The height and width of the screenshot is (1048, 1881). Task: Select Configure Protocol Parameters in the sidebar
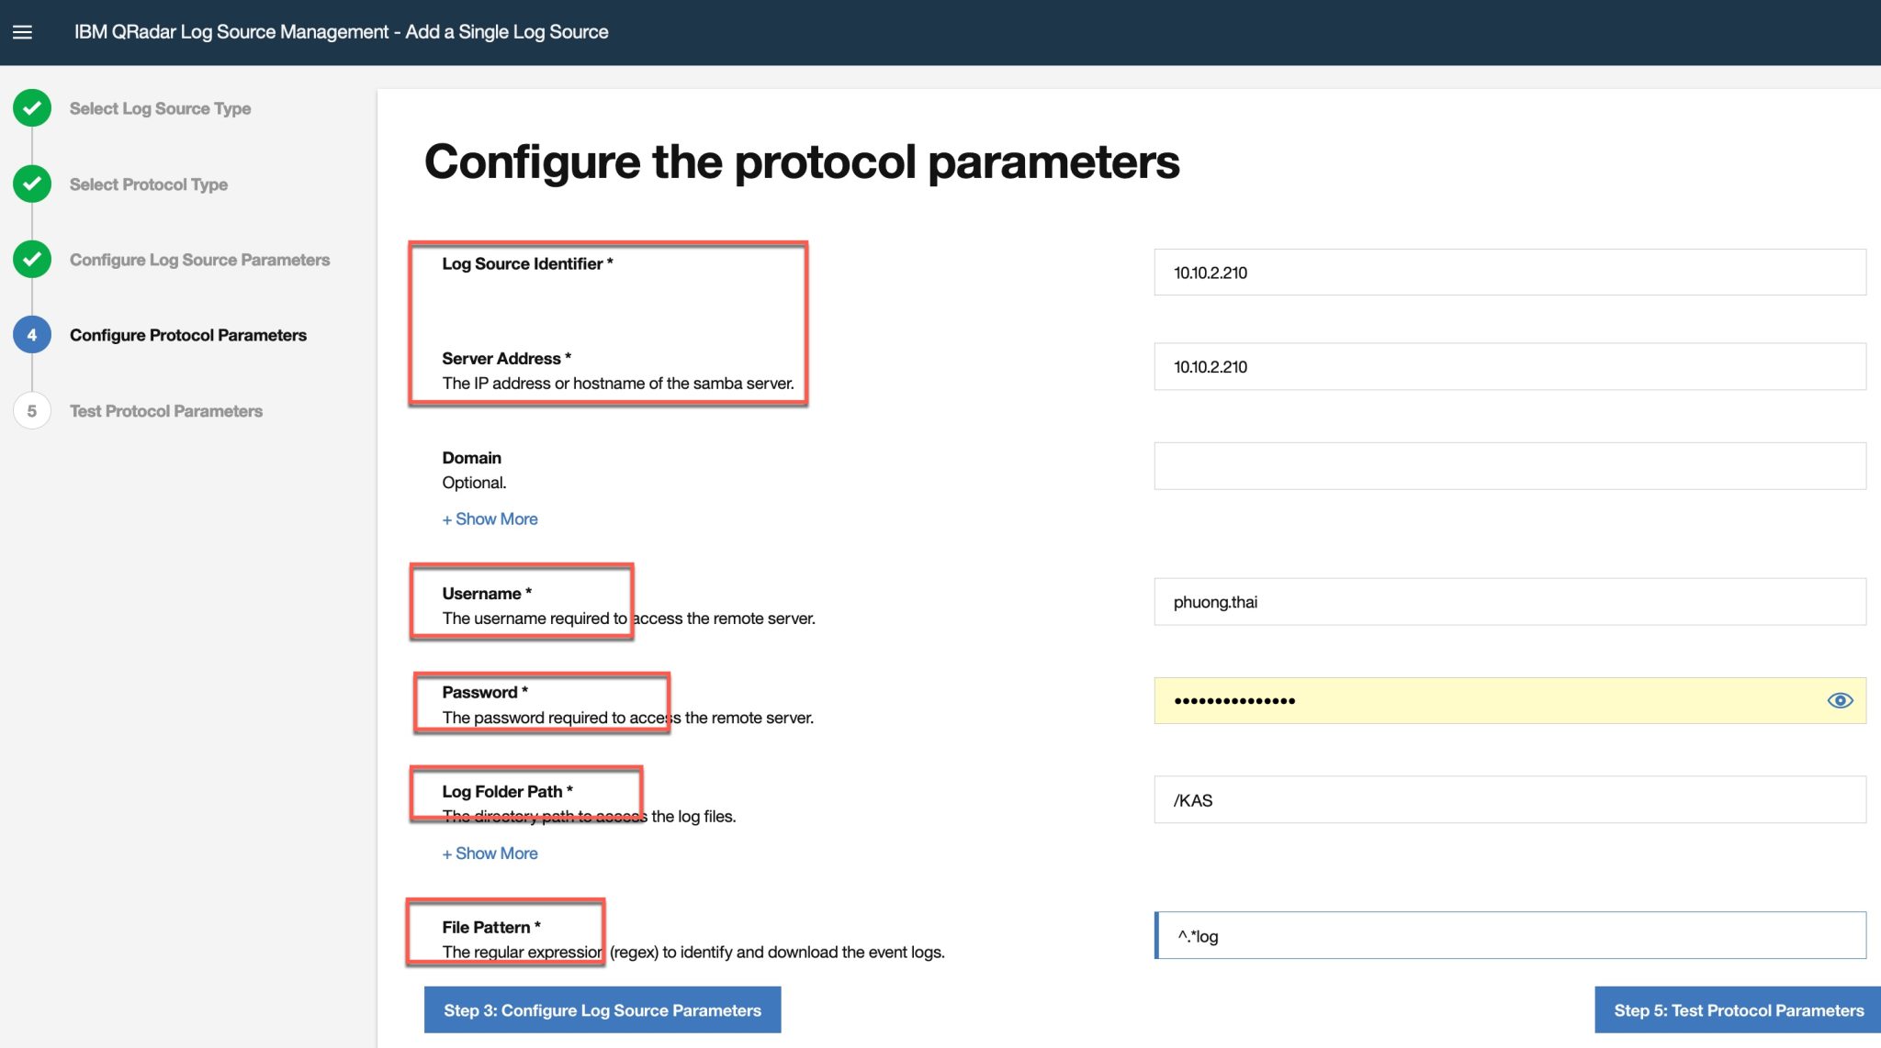click(188, 335)
